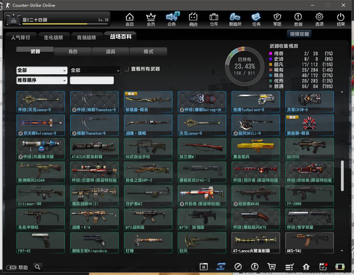This screenshot has height=275, width=354.
Task: Click the running soldier circle icon
Action: tap(255, 266)
